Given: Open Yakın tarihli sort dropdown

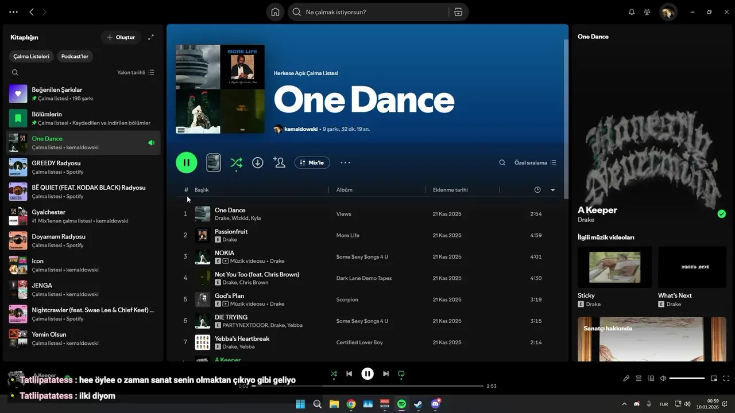Looking at the screenshot, I should [136, 72].
